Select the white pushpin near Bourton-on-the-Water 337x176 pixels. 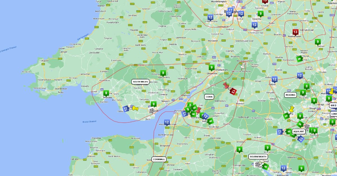243,66
